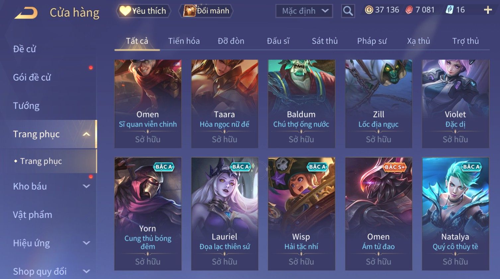Open Đổi mảnh fragment exchange

[x=206, y=11]
